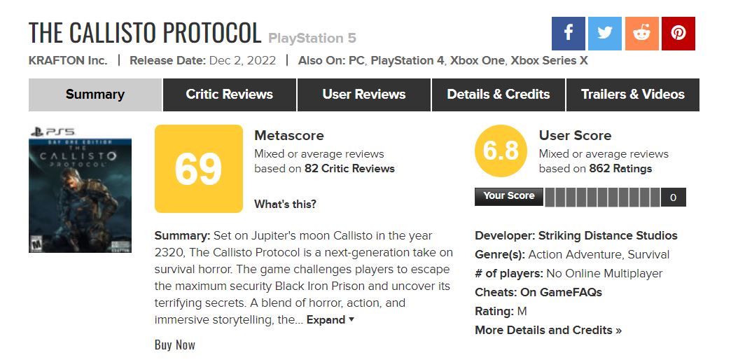This screenshot has width=731, height=360.
Task: Click the Buy Now link
Action: pos(175,345)
